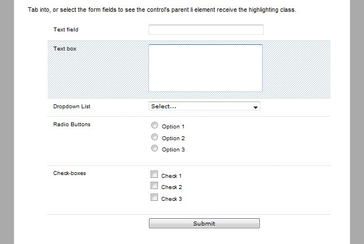364x244 pixels.
Task: Click the 'Check 2' label text
Action: (x=171, y=187)
